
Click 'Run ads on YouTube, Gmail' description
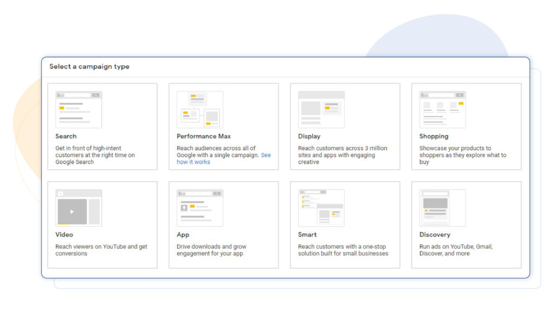coord(456,250)
